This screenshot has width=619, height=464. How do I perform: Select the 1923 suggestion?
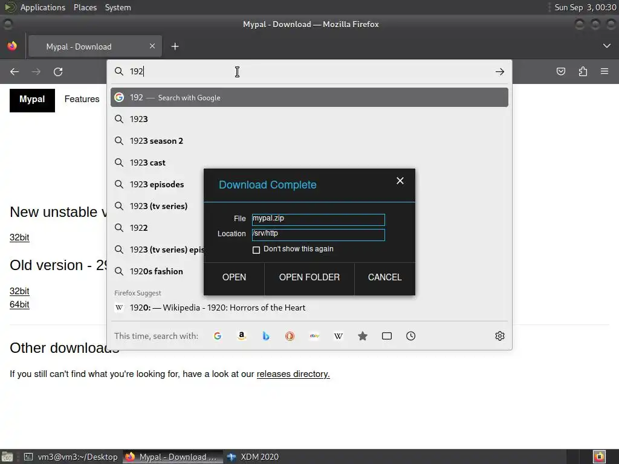pos(309,119)
